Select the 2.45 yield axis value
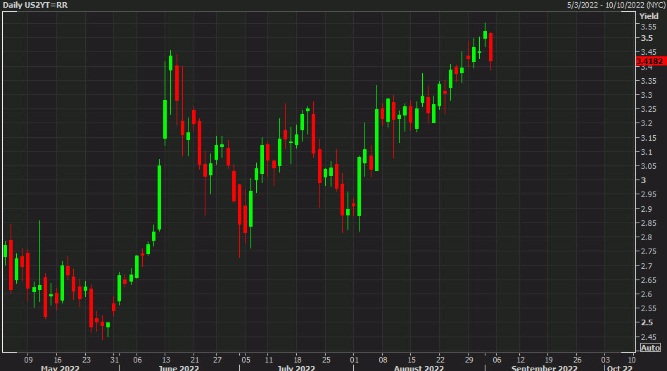 click(648, 337)
